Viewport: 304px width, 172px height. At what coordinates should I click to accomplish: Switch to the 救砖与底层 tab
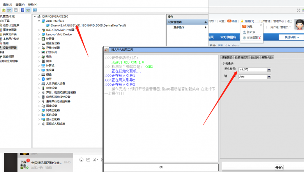(242, 57)
